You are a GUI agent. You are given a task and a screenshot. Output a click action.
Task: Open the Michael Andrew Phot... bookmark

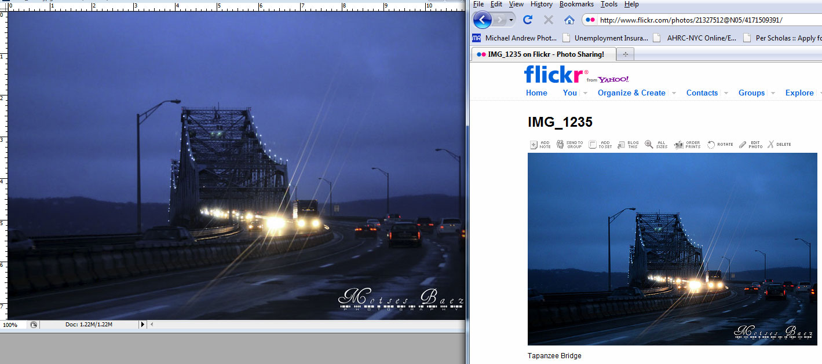click(514, 38)
